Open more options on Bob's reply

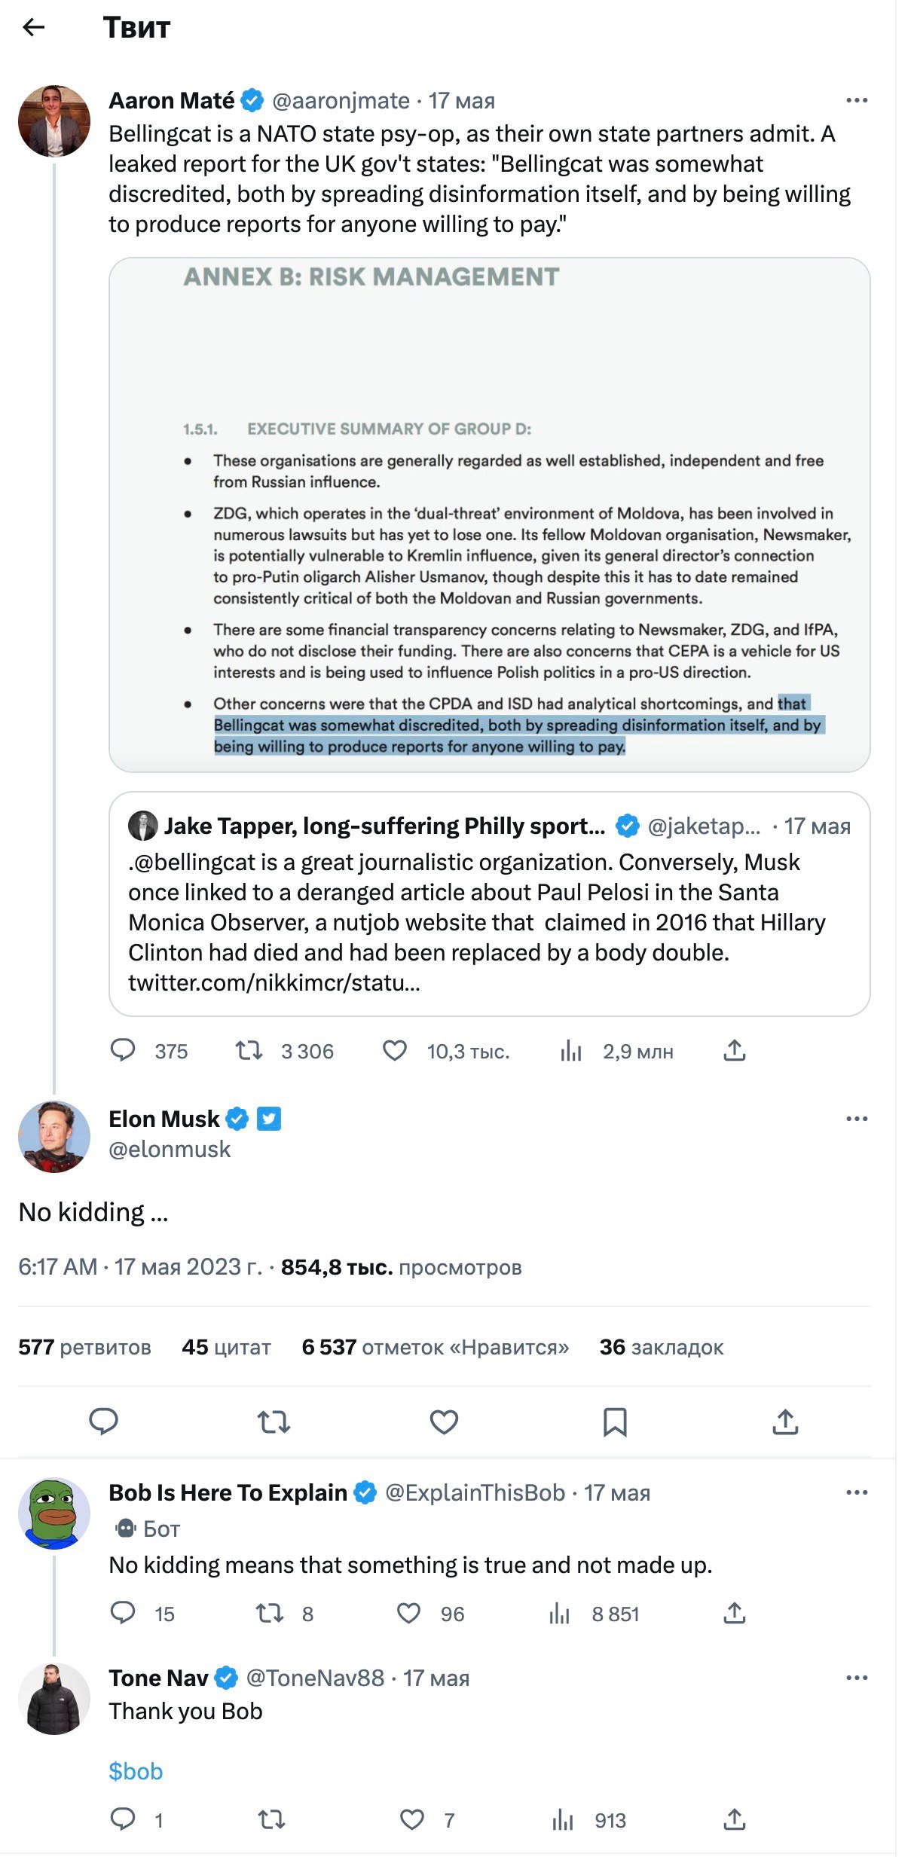pyautogui.click(x=857, y=1492)
